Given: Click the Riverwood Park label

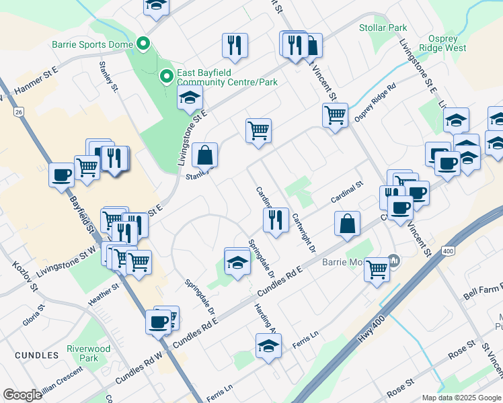Looking at the screenshot, I should coord(89,353).
